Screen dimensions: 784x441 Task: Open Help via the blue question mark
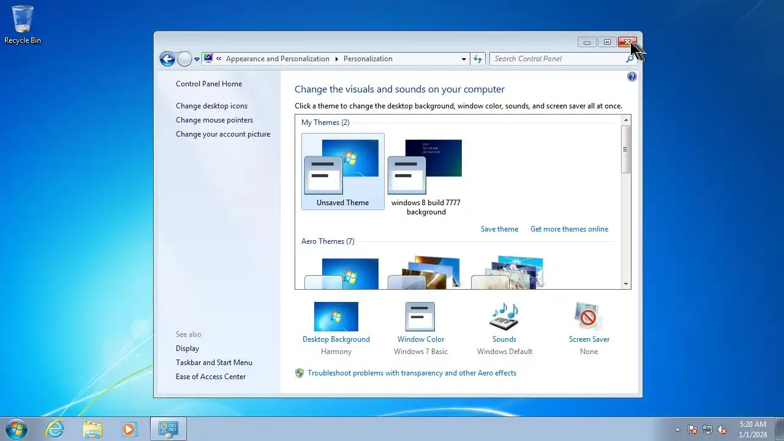point(632,77)
